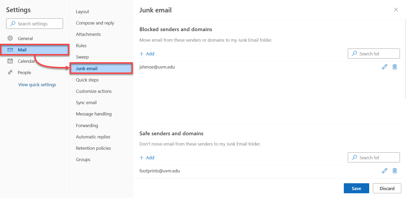Add a new blocked sender
406x198 pixels.
pyautogui.click(x=147, y=54)
